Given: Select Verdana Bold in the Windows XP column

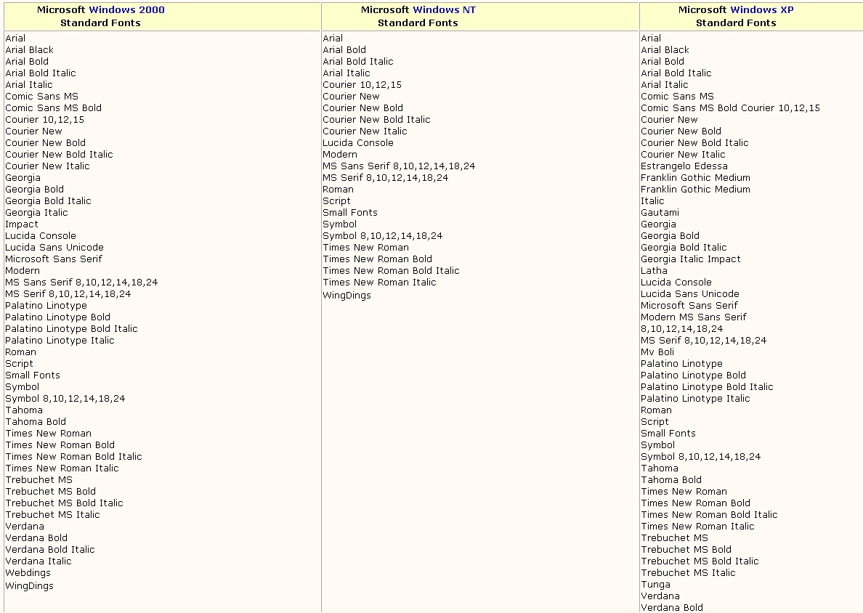Looking at the screenshot, I should [672, 607].
